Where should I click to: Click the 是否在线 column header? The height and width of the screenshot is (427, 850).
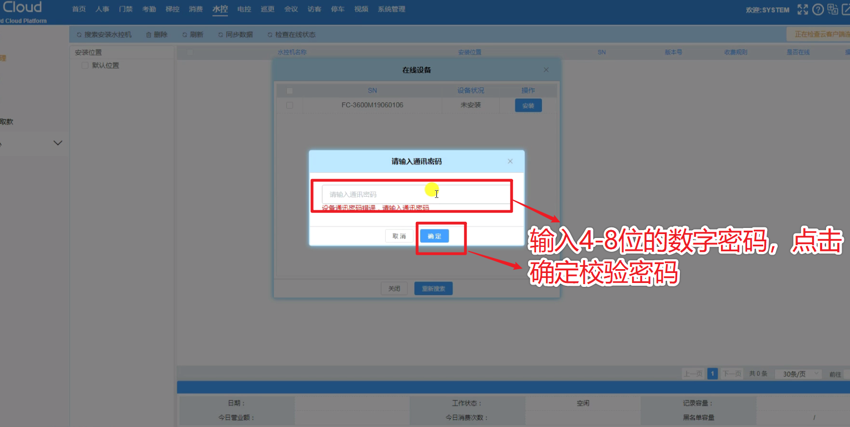(x=798, y=52)
